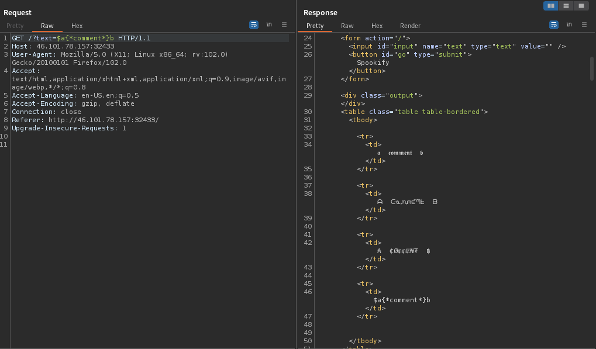Screen dimensions: 596x349
Task: Click the $a{*comment*}b output text in Response
Action: pos(402,300)
